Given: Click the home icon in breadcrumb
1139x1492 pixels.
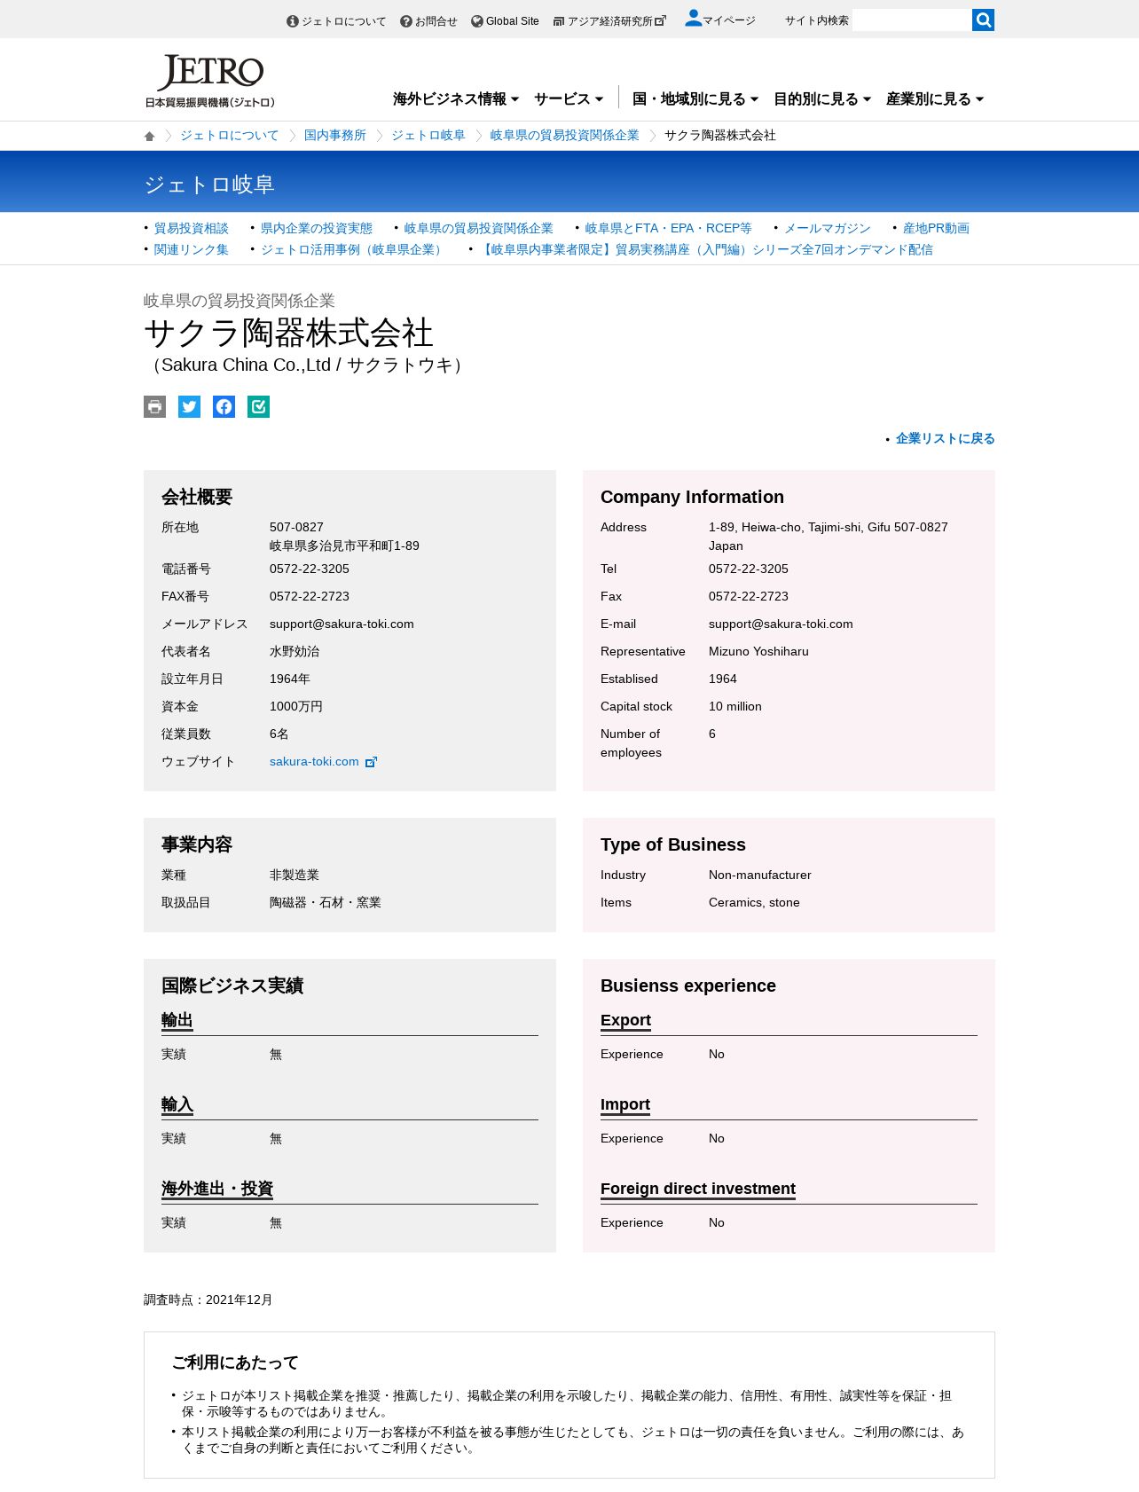Looking at the screenshot, I should point(149,136).
